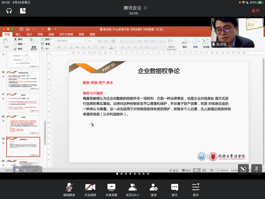Screen dimensions: 265x199
Task: Click 转换为 SmartArt button
Action: [x=171, y=45]
